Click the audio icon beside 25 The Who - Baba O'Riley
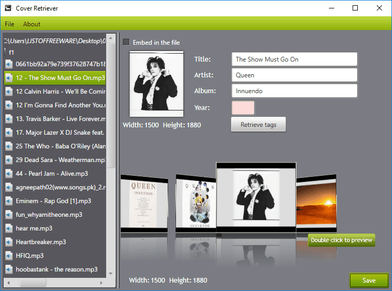This screenshot has height=291, width=392. pos(9,146)
